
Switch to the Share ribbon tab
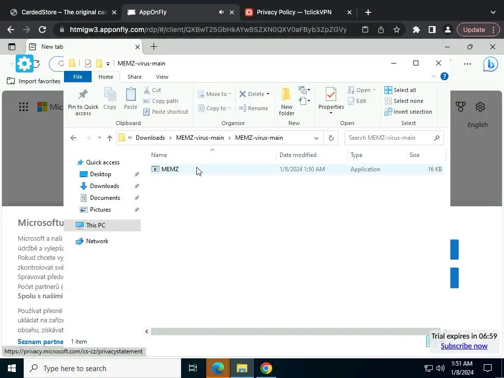134,77
